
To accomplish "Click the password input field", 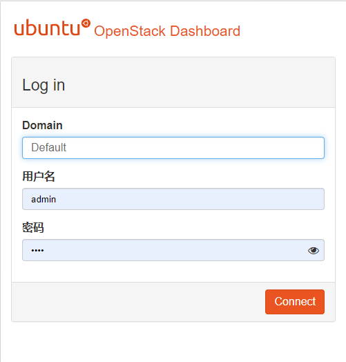I will point(173,250).
